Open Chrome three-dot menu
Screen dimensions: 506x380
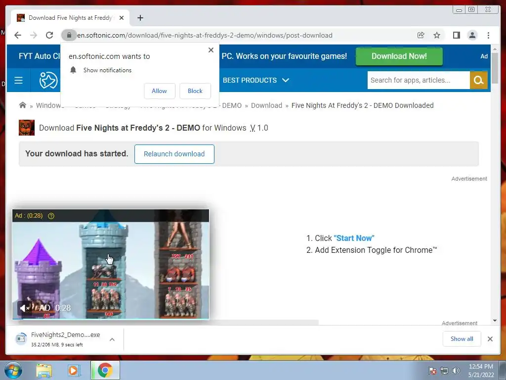(488, 35)
